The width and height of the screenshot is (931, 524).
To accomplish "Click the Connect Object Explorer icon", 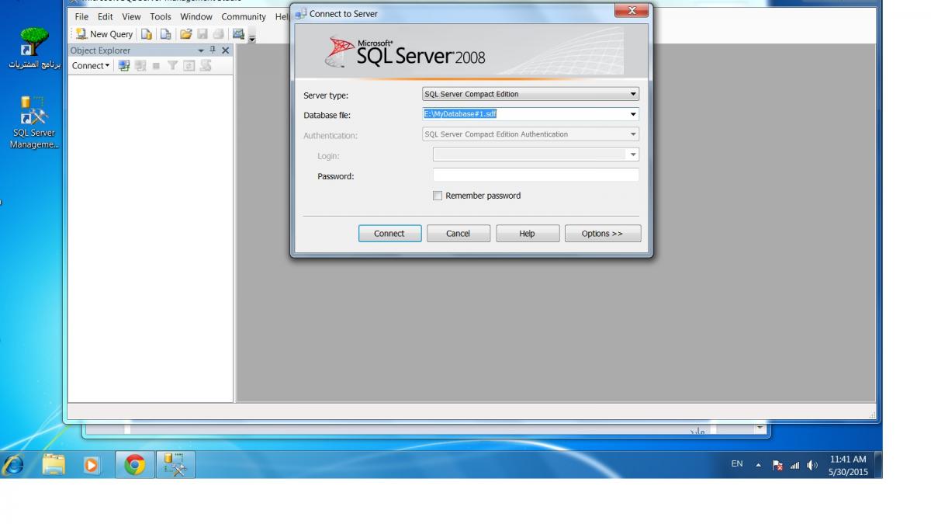I will [124, 66].
